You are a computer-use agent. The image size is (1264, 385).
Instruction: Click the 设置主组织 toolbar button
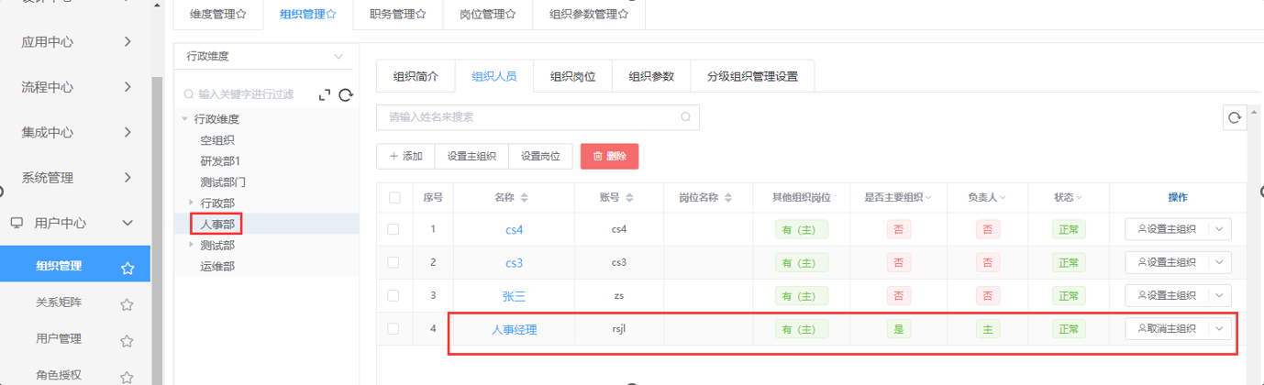click(471, 157)
